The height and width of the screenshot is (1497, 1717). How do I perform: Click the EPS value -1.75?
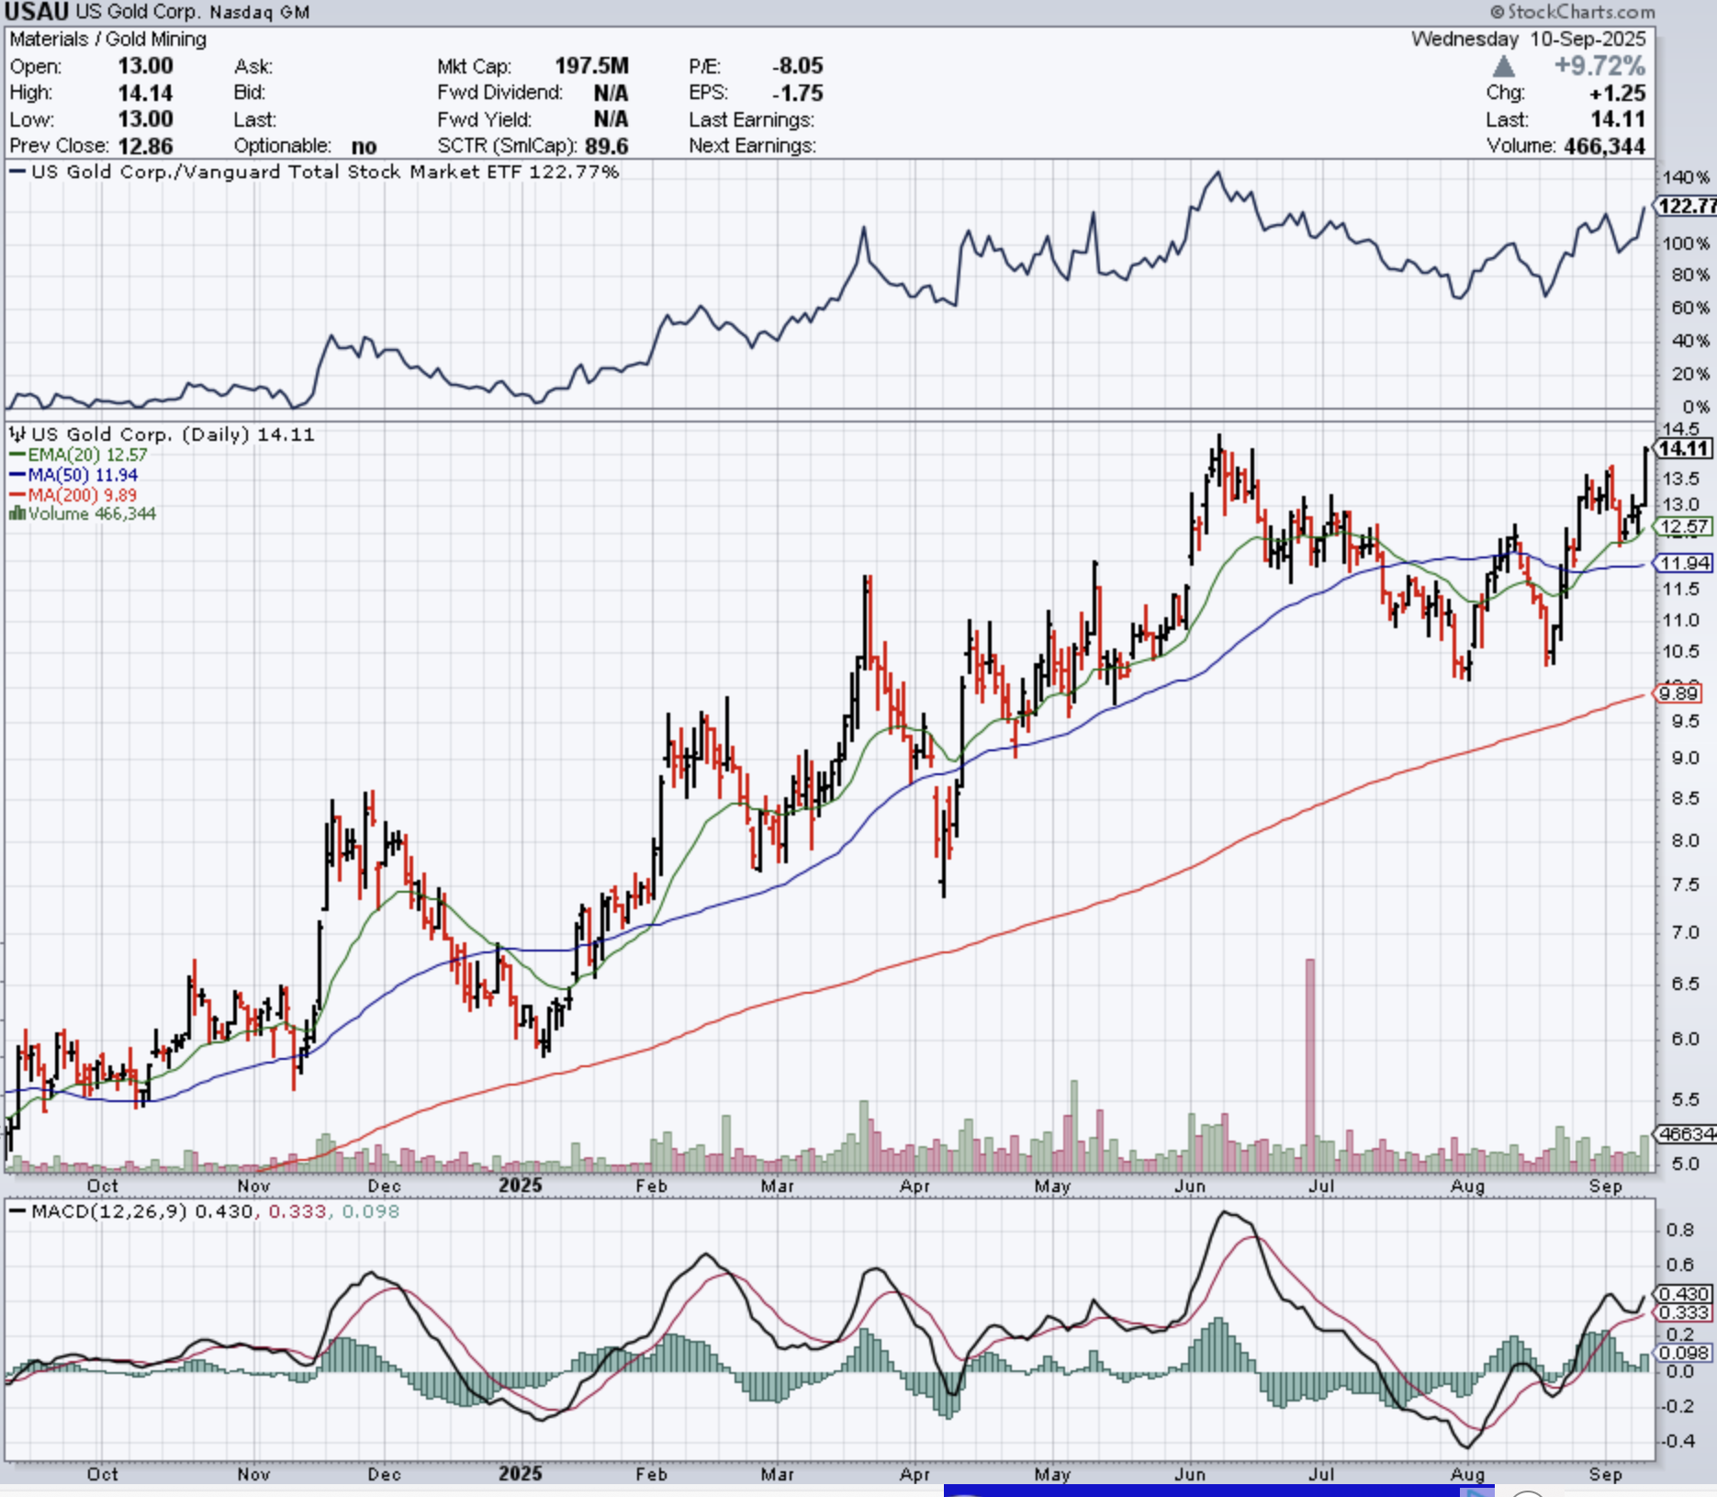point(797,93)
